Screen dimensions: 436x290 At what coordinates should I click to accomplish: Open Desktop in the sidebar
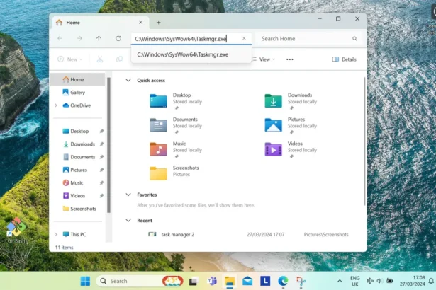[76, 132]
